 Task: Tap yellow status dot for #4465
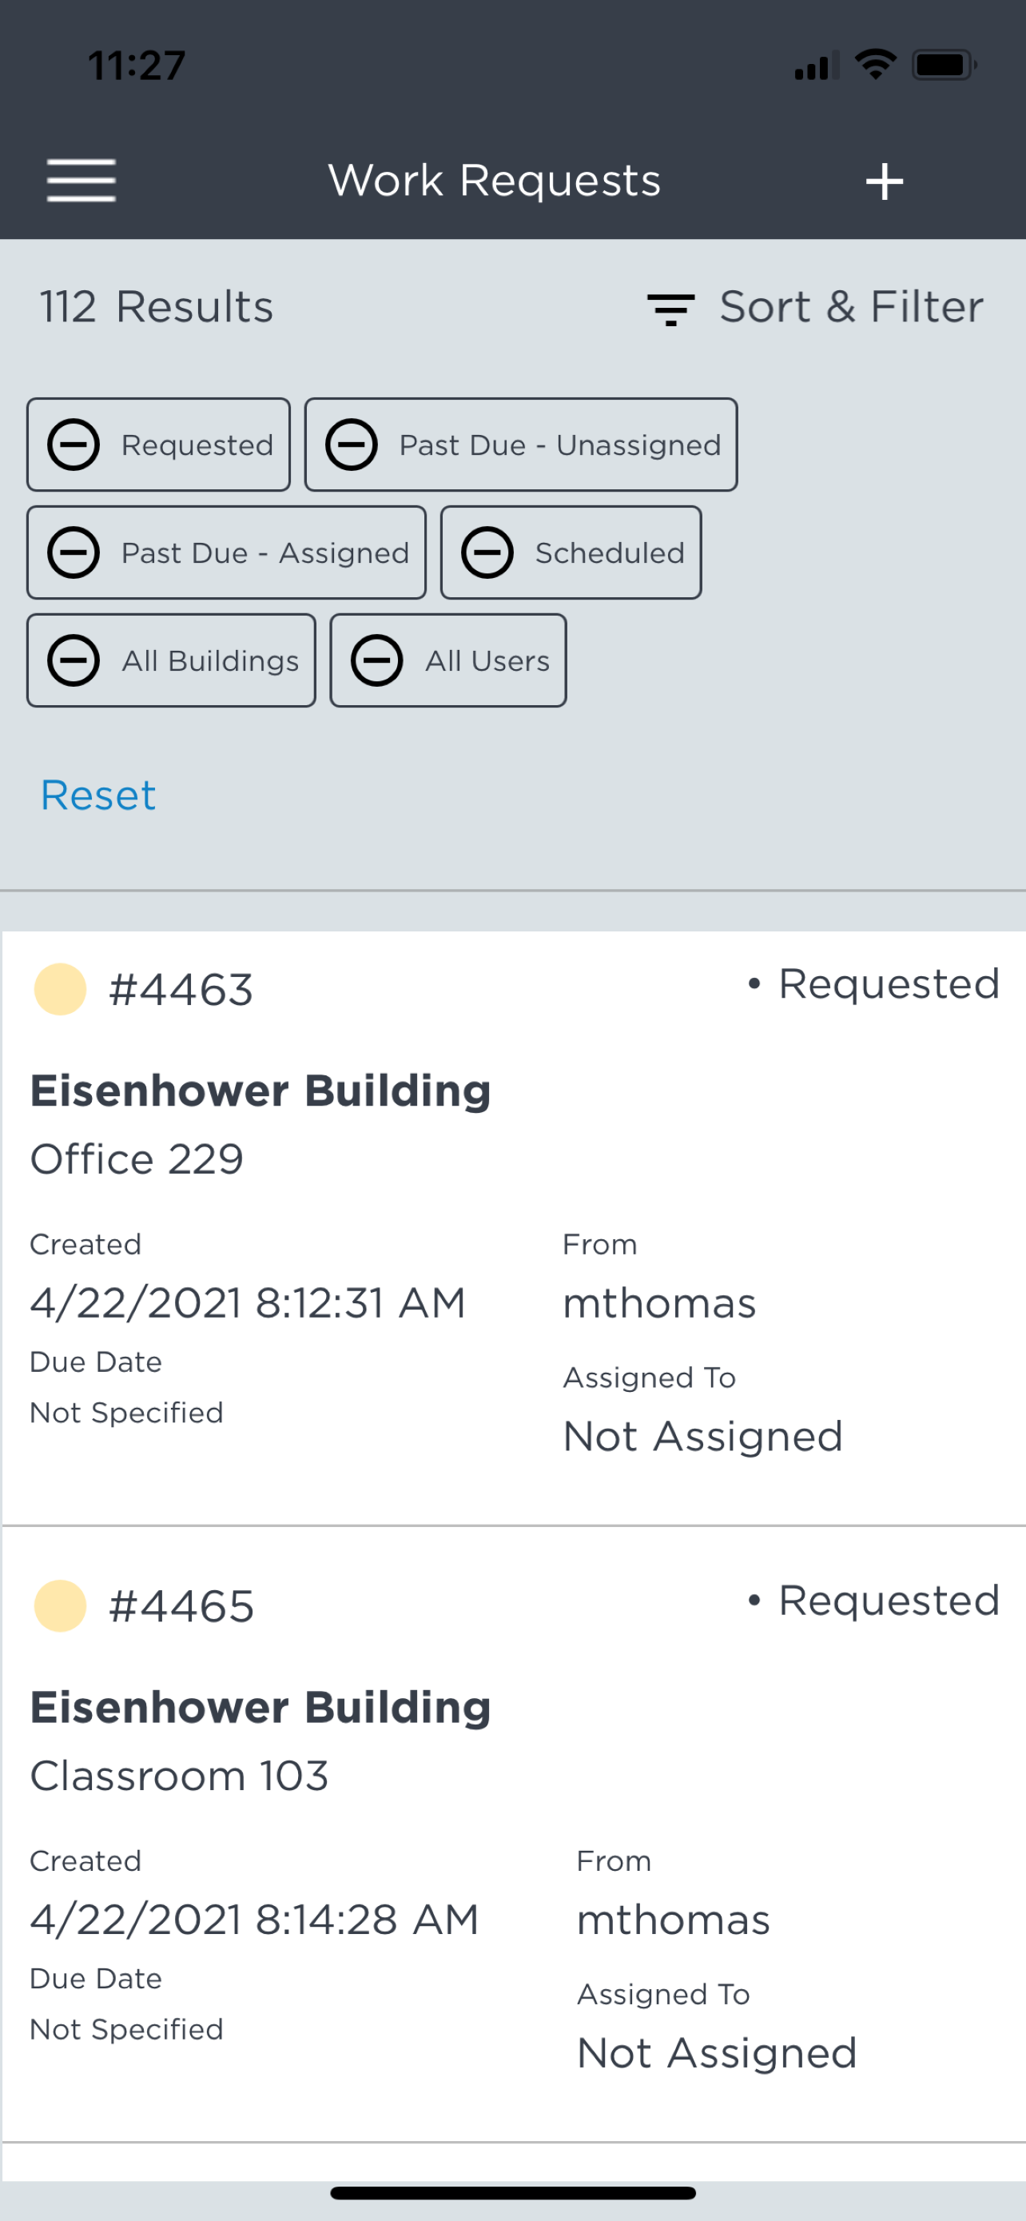[60, 1605]
